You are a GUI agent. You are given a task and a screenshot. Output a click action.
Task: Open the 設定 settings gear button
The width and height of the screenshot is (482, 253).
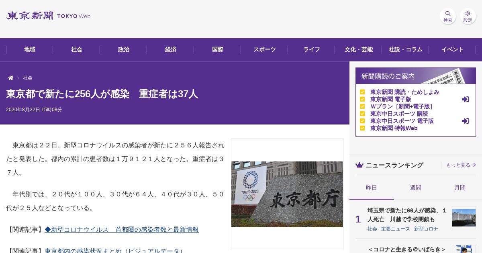click(x=468, y=16)
